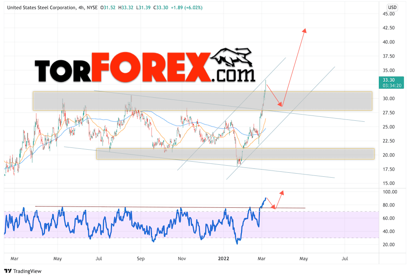This screenshot has width=410, height=278.
Task: Click the 4h interval label
Action: point(81,8)
